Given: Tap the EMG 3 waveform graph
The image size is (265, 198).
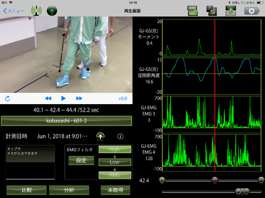Looking at the screenshot, I should [x=212, y=114].
